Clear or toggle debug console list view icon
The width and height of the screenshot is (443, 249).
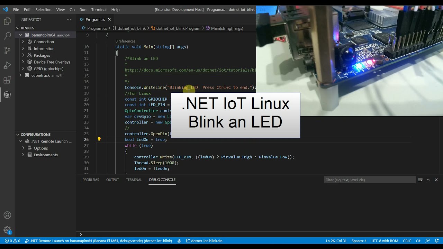tap(420, 180)
